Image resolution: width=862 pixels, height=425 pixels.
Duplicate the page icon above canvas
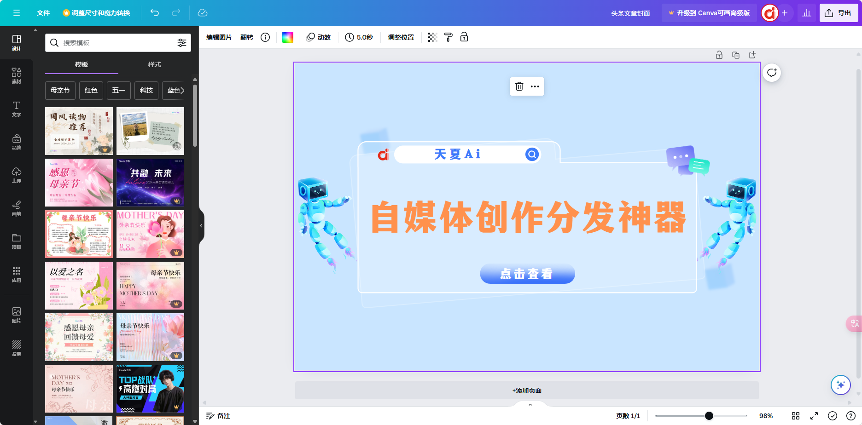[736, 55]
